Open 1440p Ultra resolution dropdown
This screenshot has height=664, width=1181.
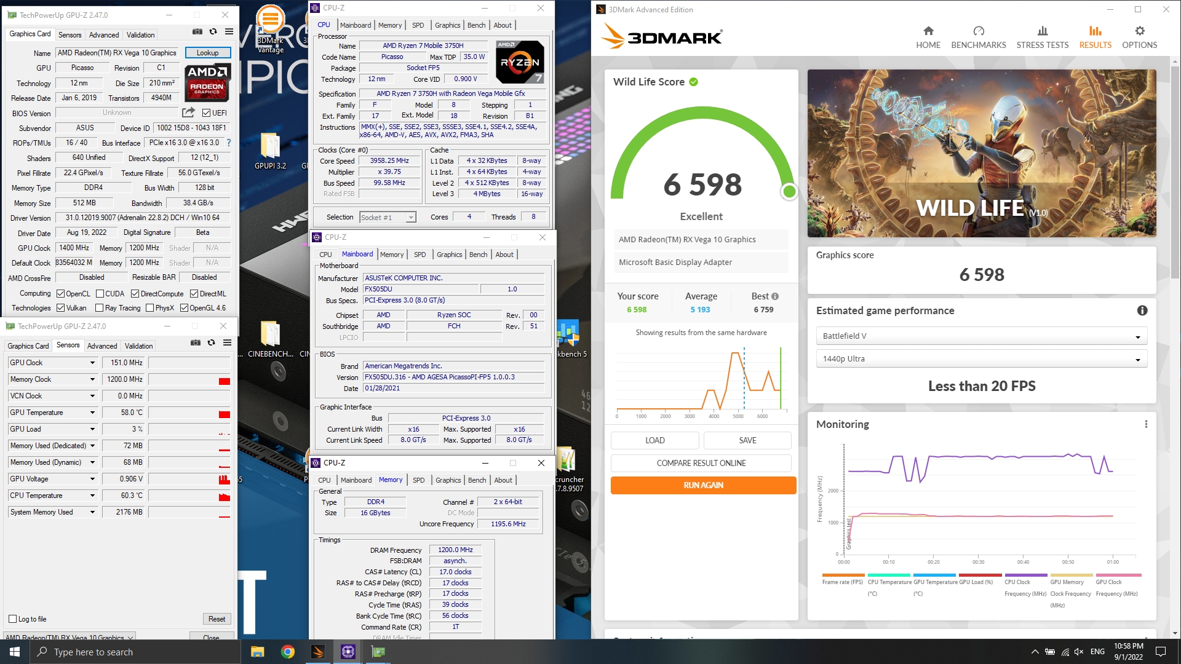pos(981,359)
